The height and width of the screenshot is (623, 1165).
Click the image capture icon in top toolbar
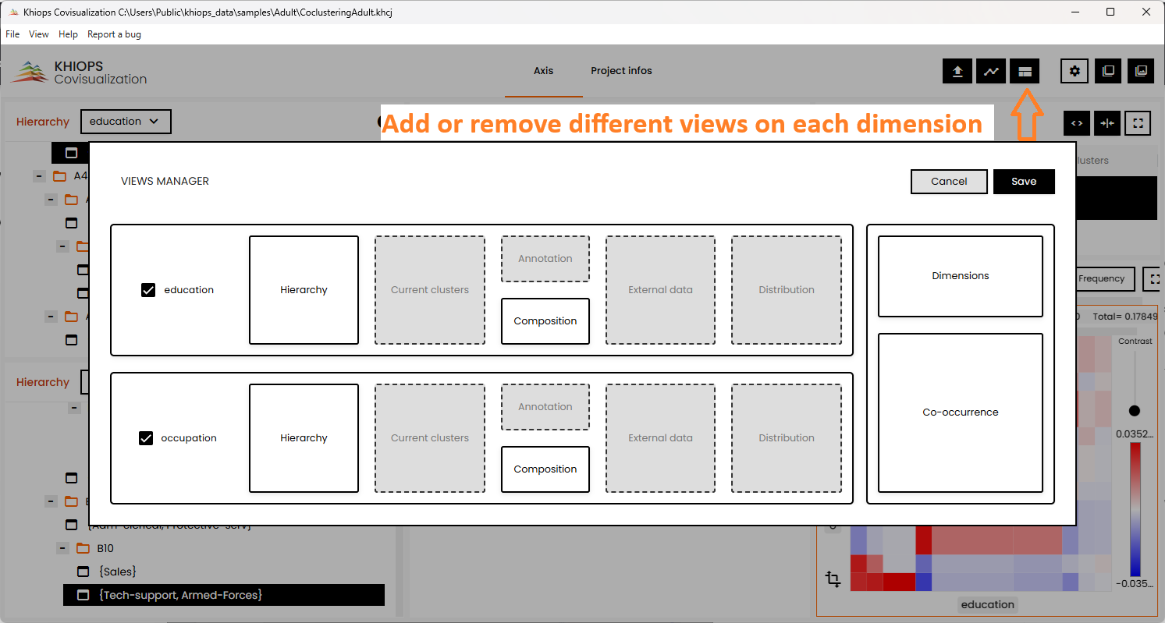(x=1141, y=71)
